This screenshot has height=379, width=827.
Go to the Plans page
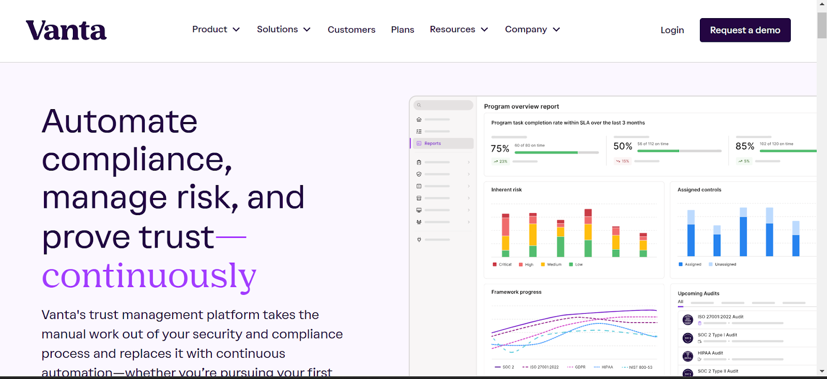pos(403,30)
